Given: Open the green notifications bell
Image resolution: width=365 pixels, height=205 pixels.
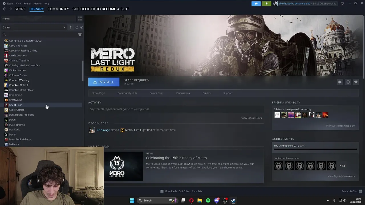Looking at the screenshot, I should [x=267, y=3].
